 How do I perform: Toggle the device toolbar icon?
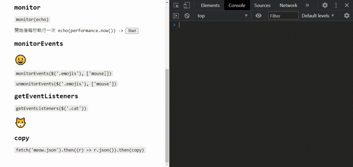coord(187,5)
